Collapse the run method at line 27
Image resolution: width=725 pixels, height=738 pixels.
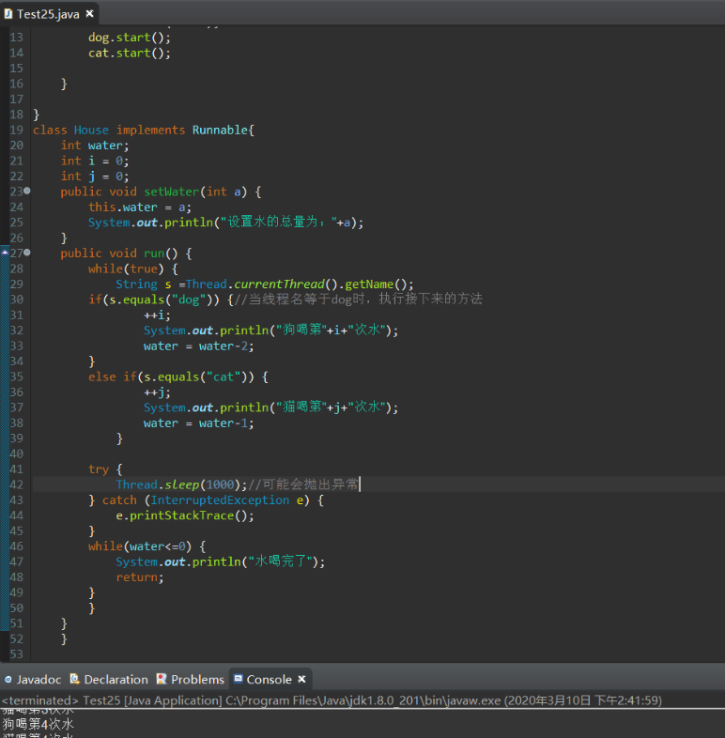coord(26,254)
